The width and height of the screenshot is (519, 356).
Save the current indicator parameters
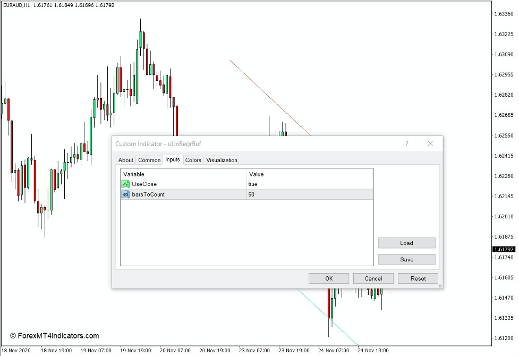(406, 259)
